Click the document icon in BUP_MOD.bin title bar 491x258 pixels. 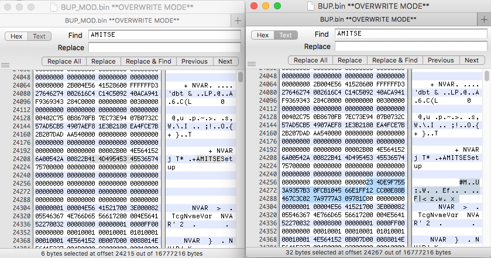(53, 7)
